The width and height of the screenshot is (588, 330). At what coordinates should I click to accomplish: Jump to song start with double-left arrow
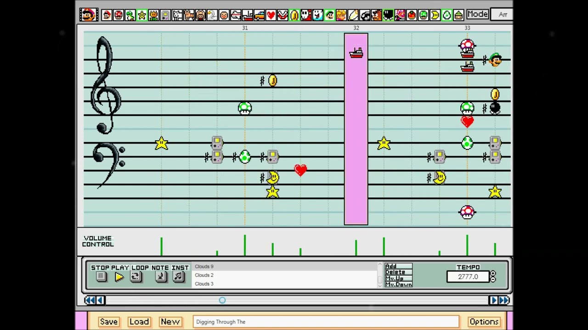click(90, 300)
